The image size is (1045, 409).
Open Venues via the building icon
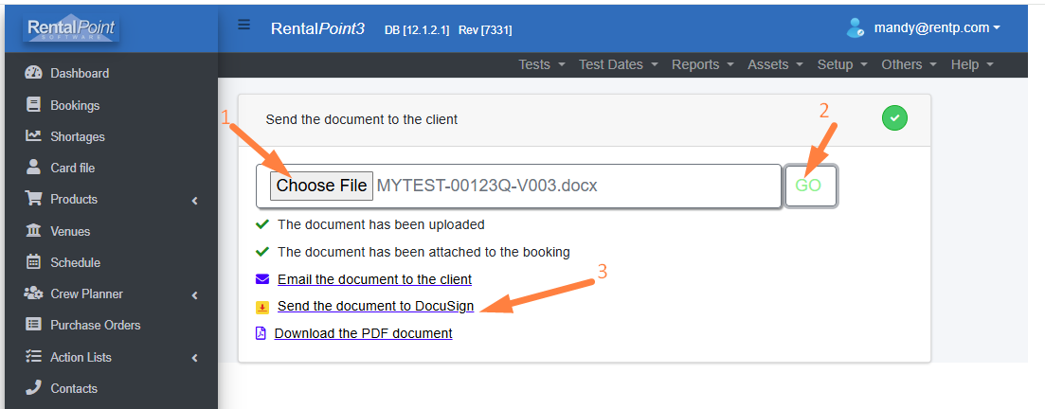pyautogui.click(x=33, y=230)
